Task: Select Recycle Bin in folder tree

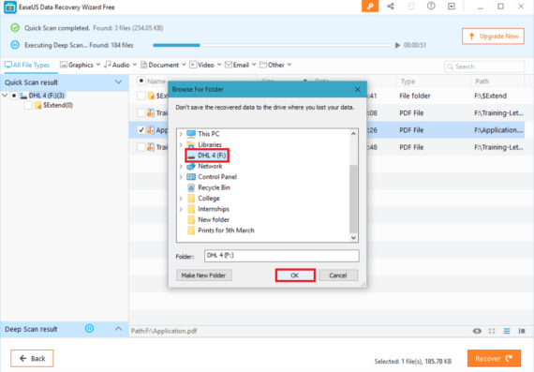Action: pos(214,187)
